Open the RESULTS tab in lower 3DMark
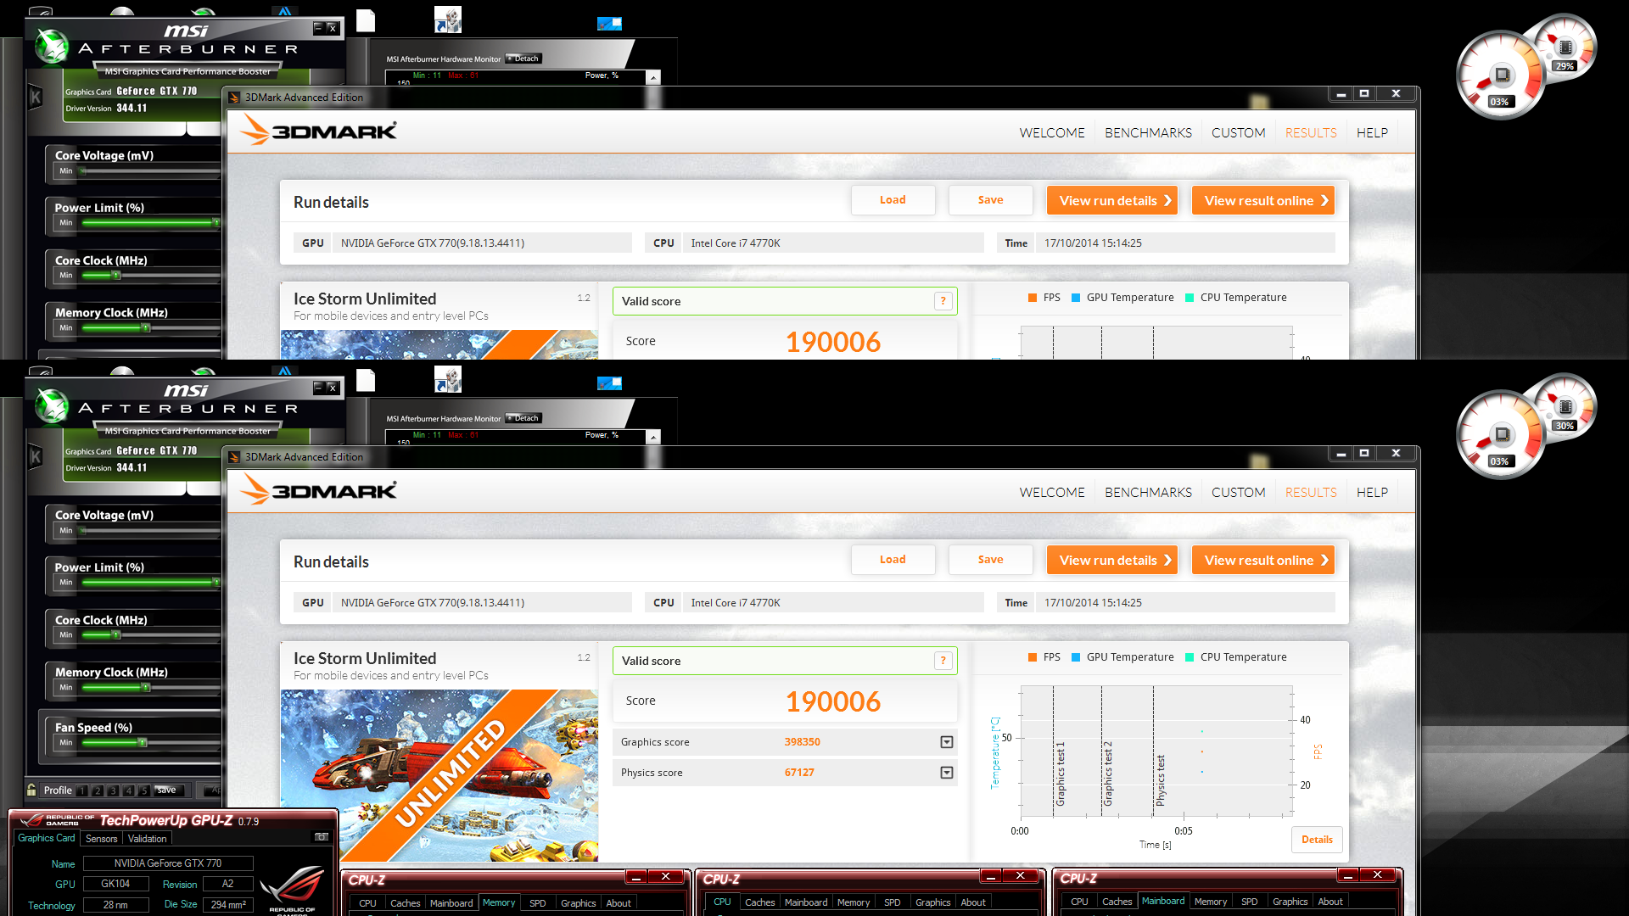The image size is (1629, 916). (x=1311, y=493)
